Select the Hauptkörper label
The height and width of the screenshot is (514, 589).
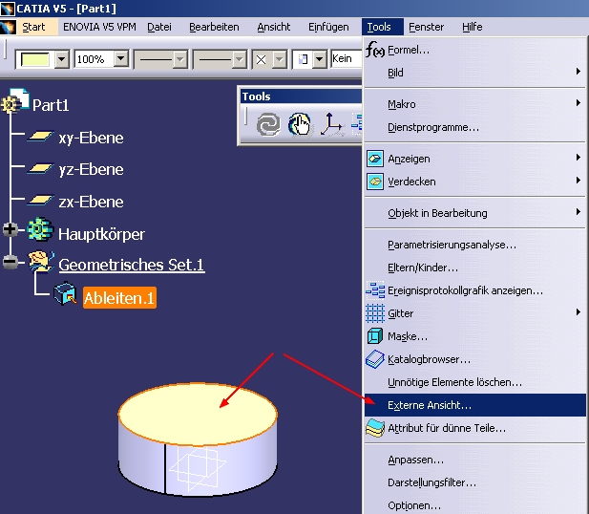(101, 234)
